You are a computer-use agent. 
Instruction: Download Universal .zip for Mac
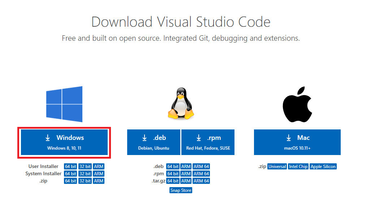click(277, 167)
